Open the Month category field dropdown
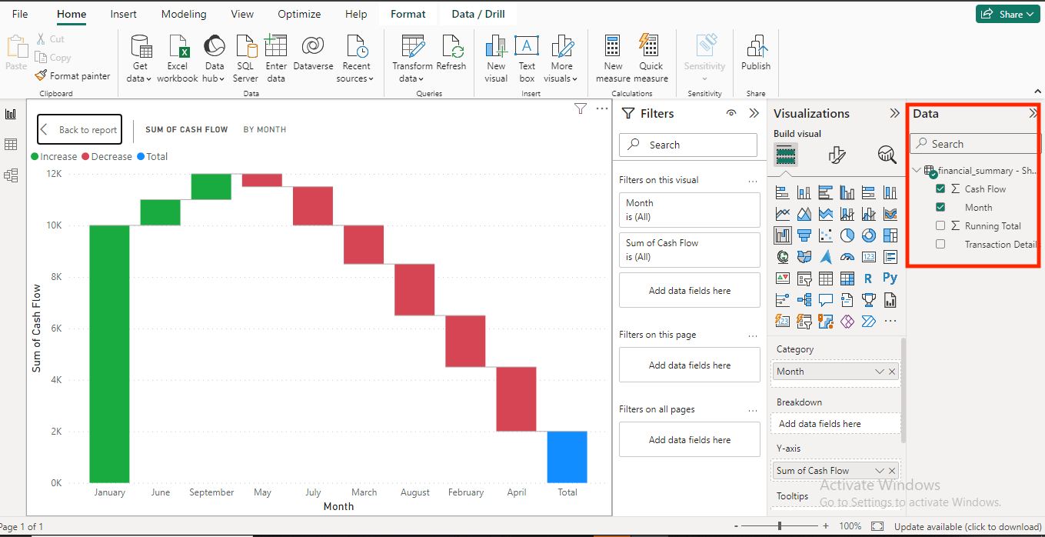This screenshot has width=1045, height=537. coord(880,372)
